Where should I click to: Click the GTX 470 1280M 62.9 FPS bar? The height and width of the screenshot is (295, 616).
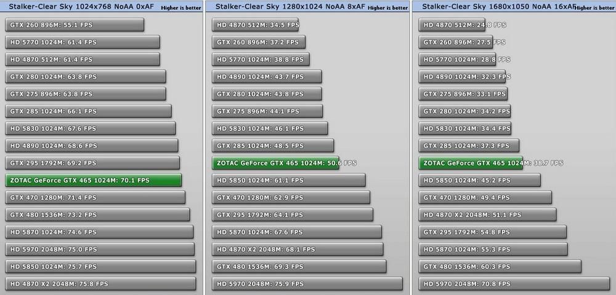click(x=291, y=197)
